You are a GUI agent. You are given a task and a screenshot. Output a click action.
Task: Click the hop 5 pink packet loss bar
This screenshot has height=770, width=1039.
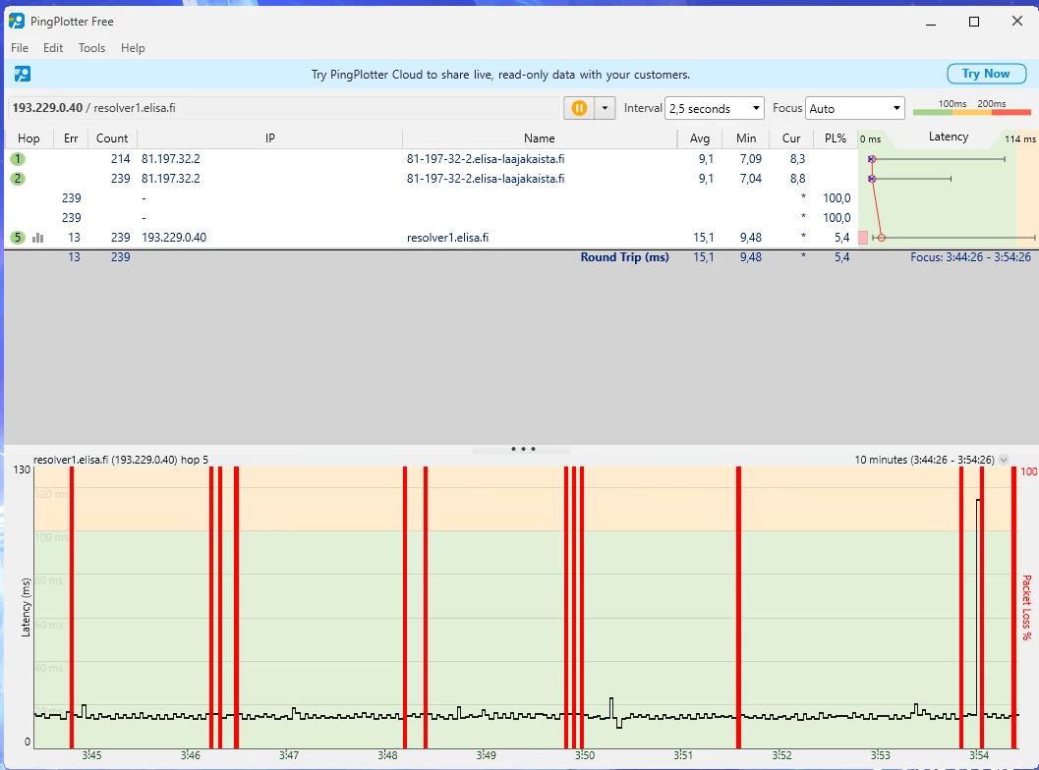coord(863,238)
